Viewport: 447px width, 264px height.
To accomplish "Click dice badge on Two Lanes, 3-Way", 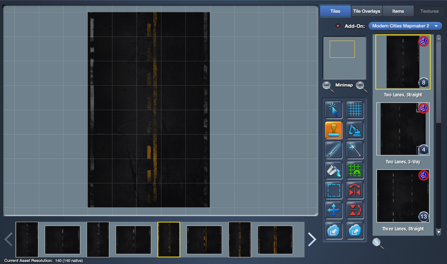I will [x=423, y=108].
